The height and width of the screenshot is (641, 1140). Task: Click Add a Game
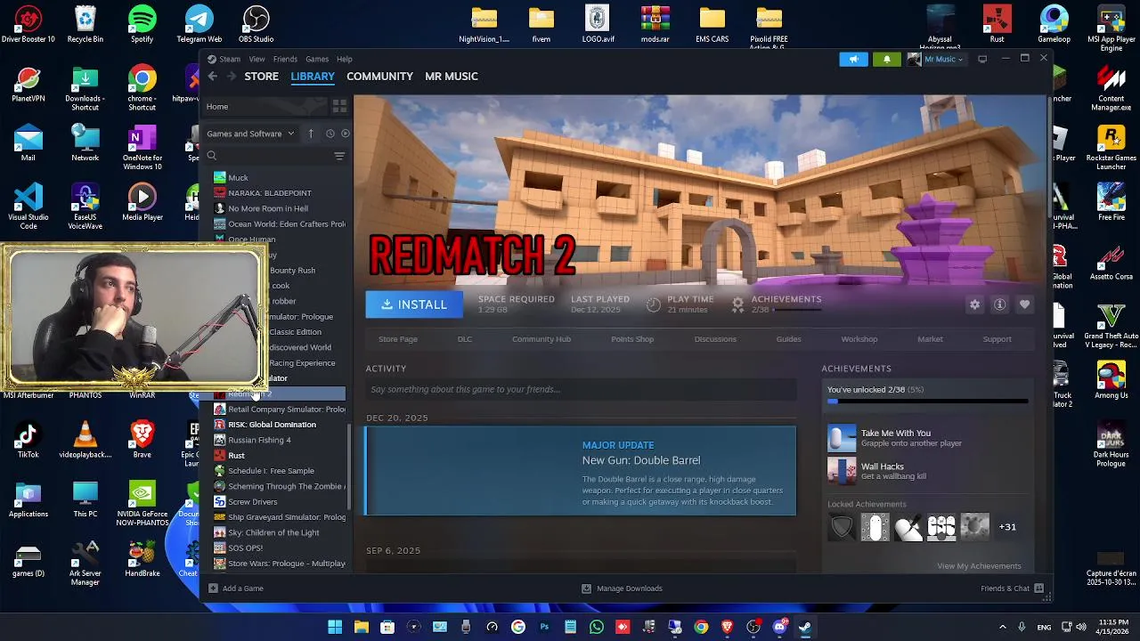236,588
